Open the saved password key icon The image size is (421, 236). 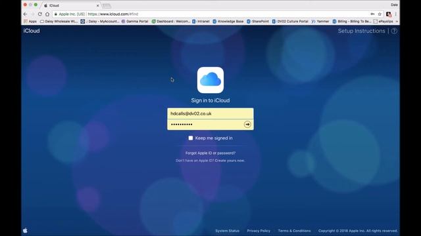[372, 14]
